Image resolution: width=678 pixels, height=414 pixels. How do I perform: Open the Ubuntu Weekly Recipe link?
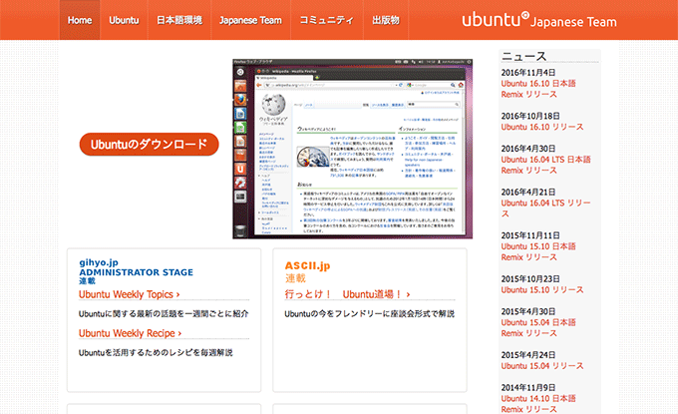(x=130, y=333)
